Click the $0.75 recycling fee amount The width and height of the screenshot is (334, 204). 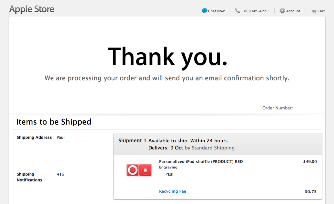coord(310,191)
